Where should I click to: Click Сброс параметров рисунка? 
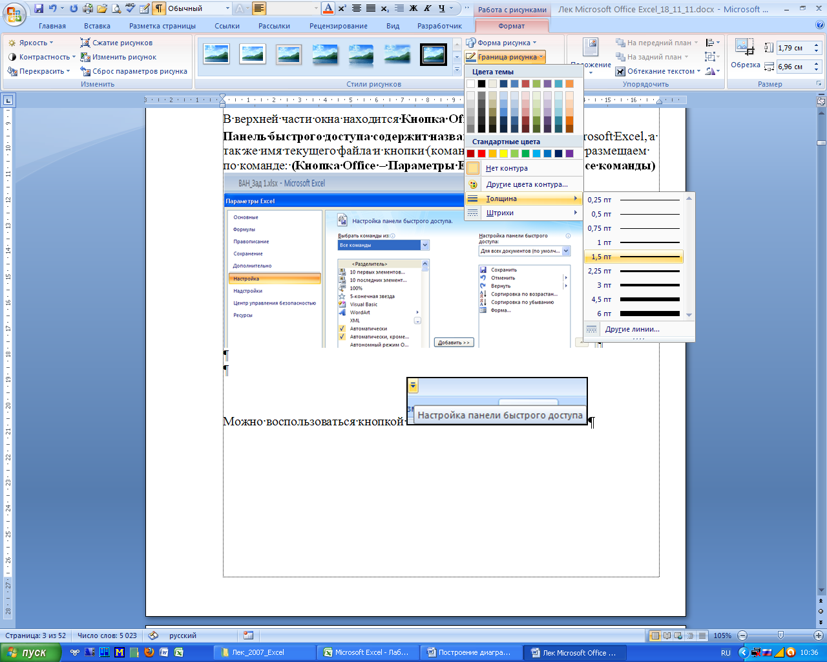(x=134, y=71)
